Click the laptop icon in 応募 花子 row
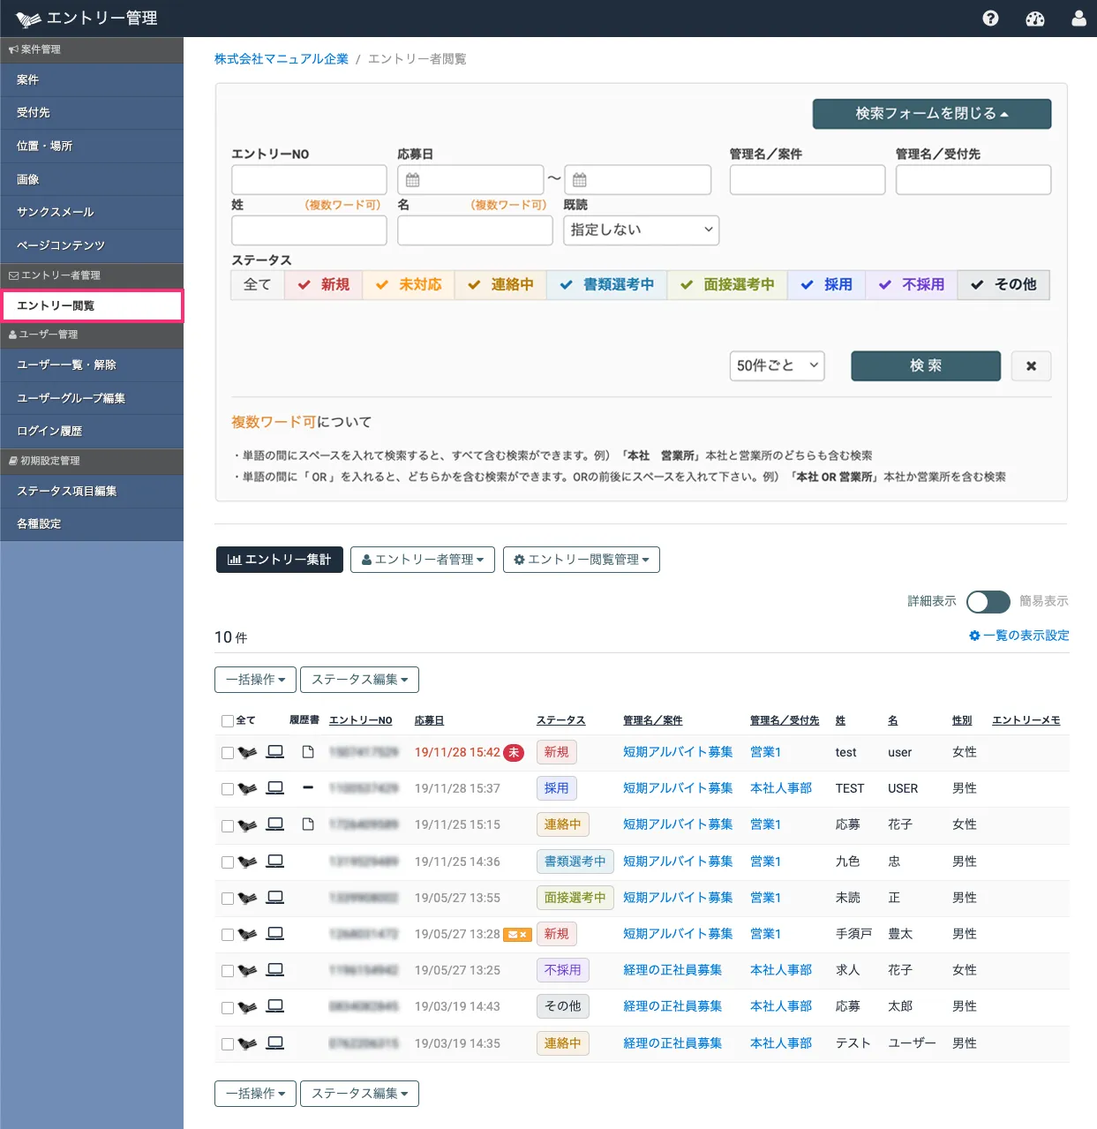Screen dimensions: 1097x1129 (x=275, y=824)
